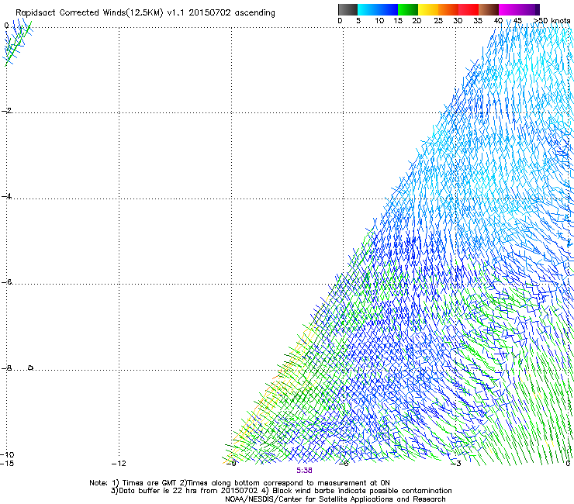
Task: Click the purple time stamp 5:38
Action: pos(304,471)
